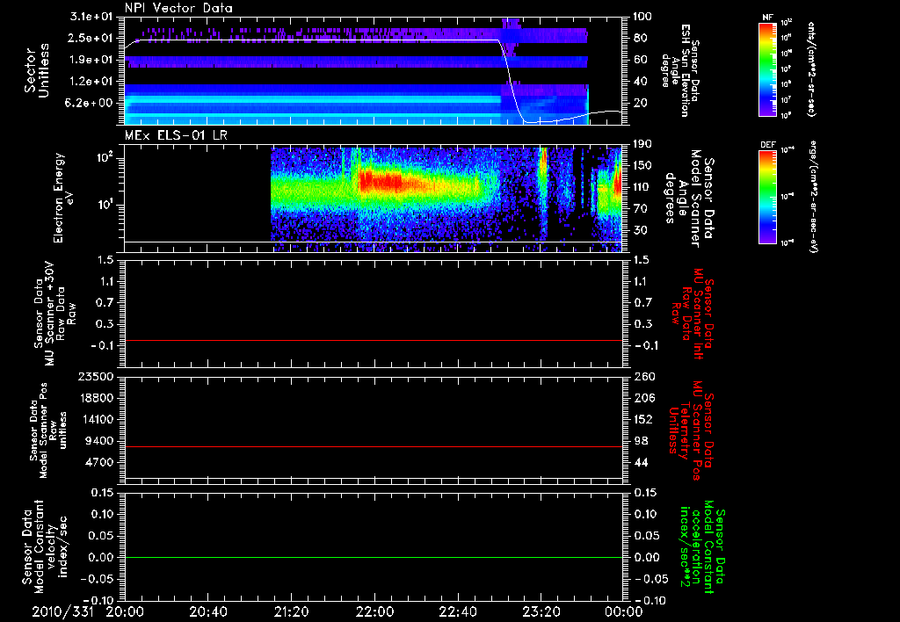Click the green Model Constant acceleration label
The width and height of the screenshot is (900, 622).
click(702, 546)
